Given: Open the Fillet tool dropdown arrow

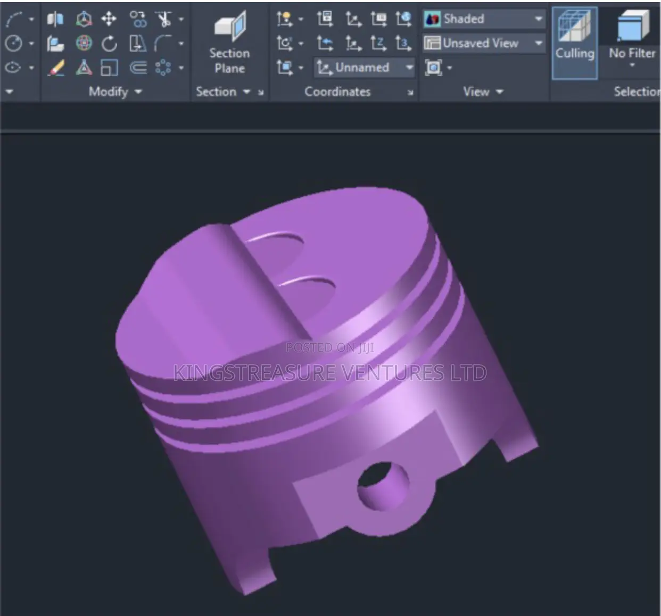Looking at the screenshot, I should 181,44.
